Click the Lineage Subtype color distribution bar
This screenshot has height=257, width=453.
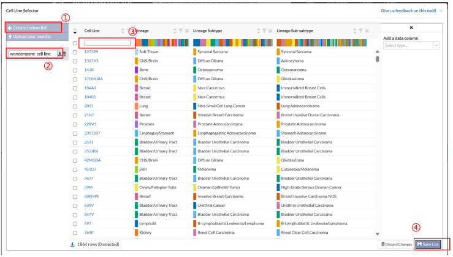coord(233,43)
